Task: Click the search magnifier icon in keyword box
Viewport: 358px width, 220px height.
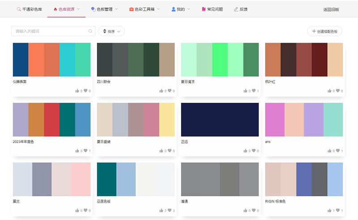Action: point(90,31)
